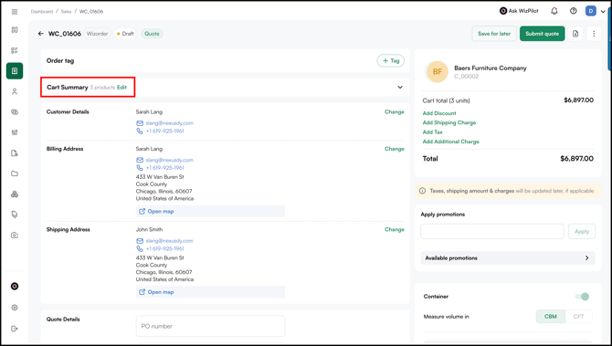Select CBM volume unit
Image resolution: width=612 pixels, height=346 pixels.
pos(550,317)
